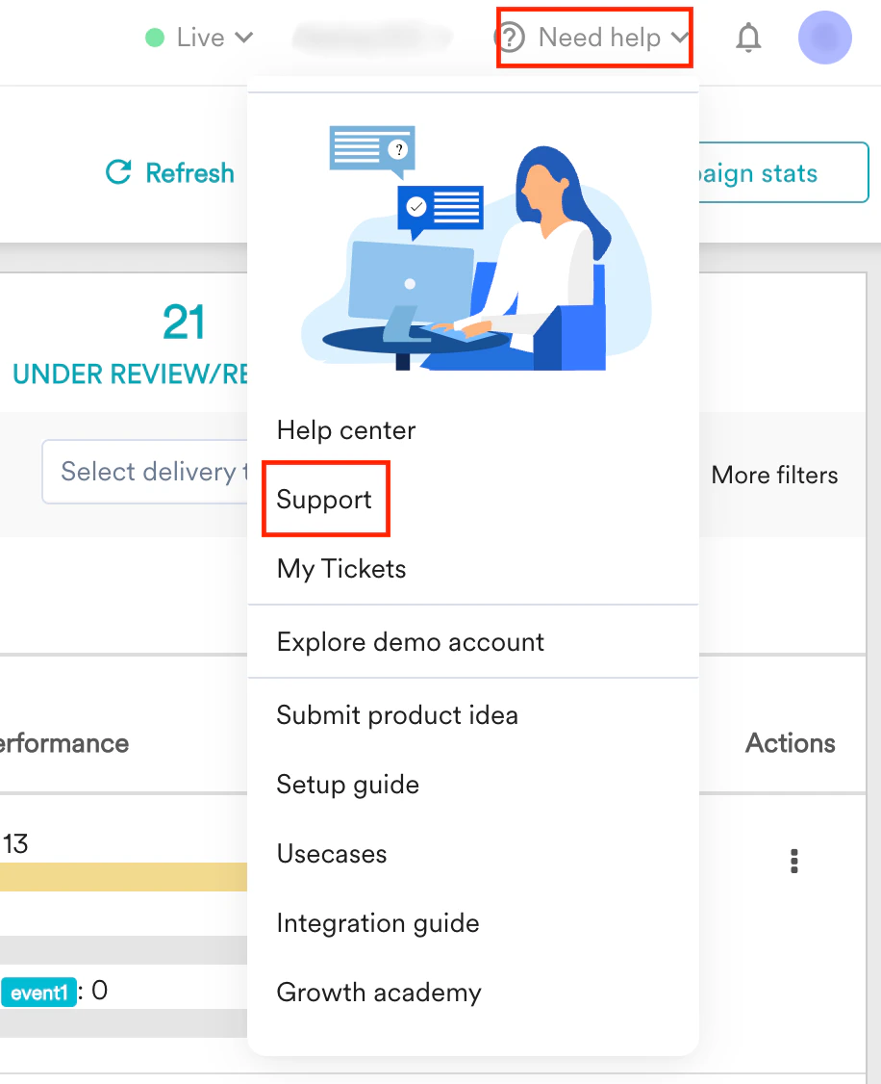This screenshot has height=1084, width=881.
Task: Click the question mark help icon
Action: tap(511, 38)
